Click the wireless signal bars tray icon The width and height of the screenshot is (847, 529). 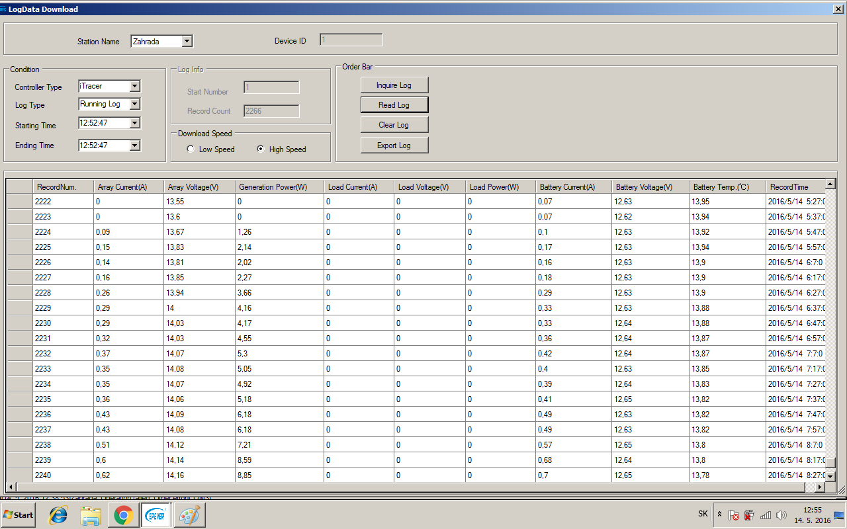tap(766, 514)
